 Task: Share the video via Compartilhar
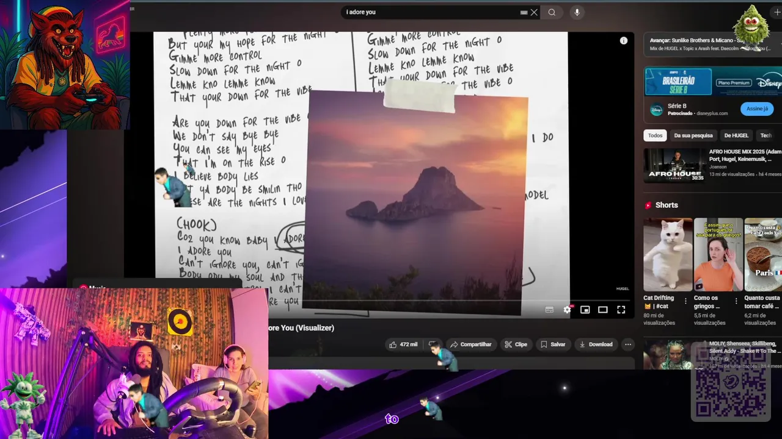(470, 344)
